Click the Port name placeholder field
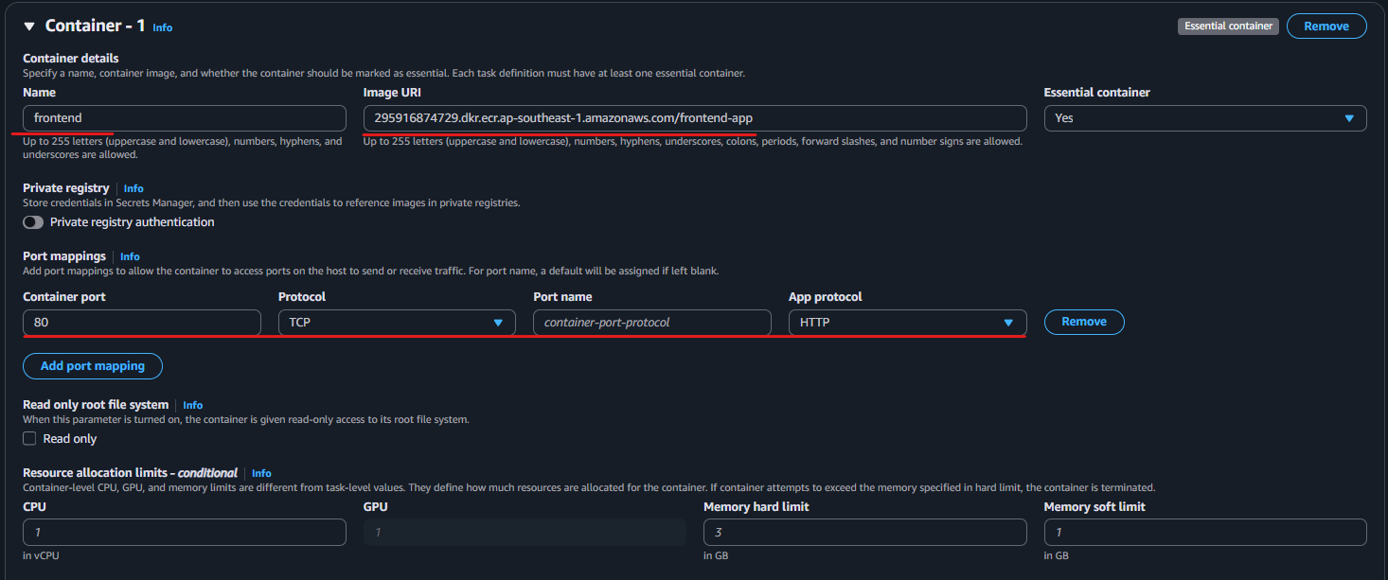1388x580 pixels. (x=651, y=322)
